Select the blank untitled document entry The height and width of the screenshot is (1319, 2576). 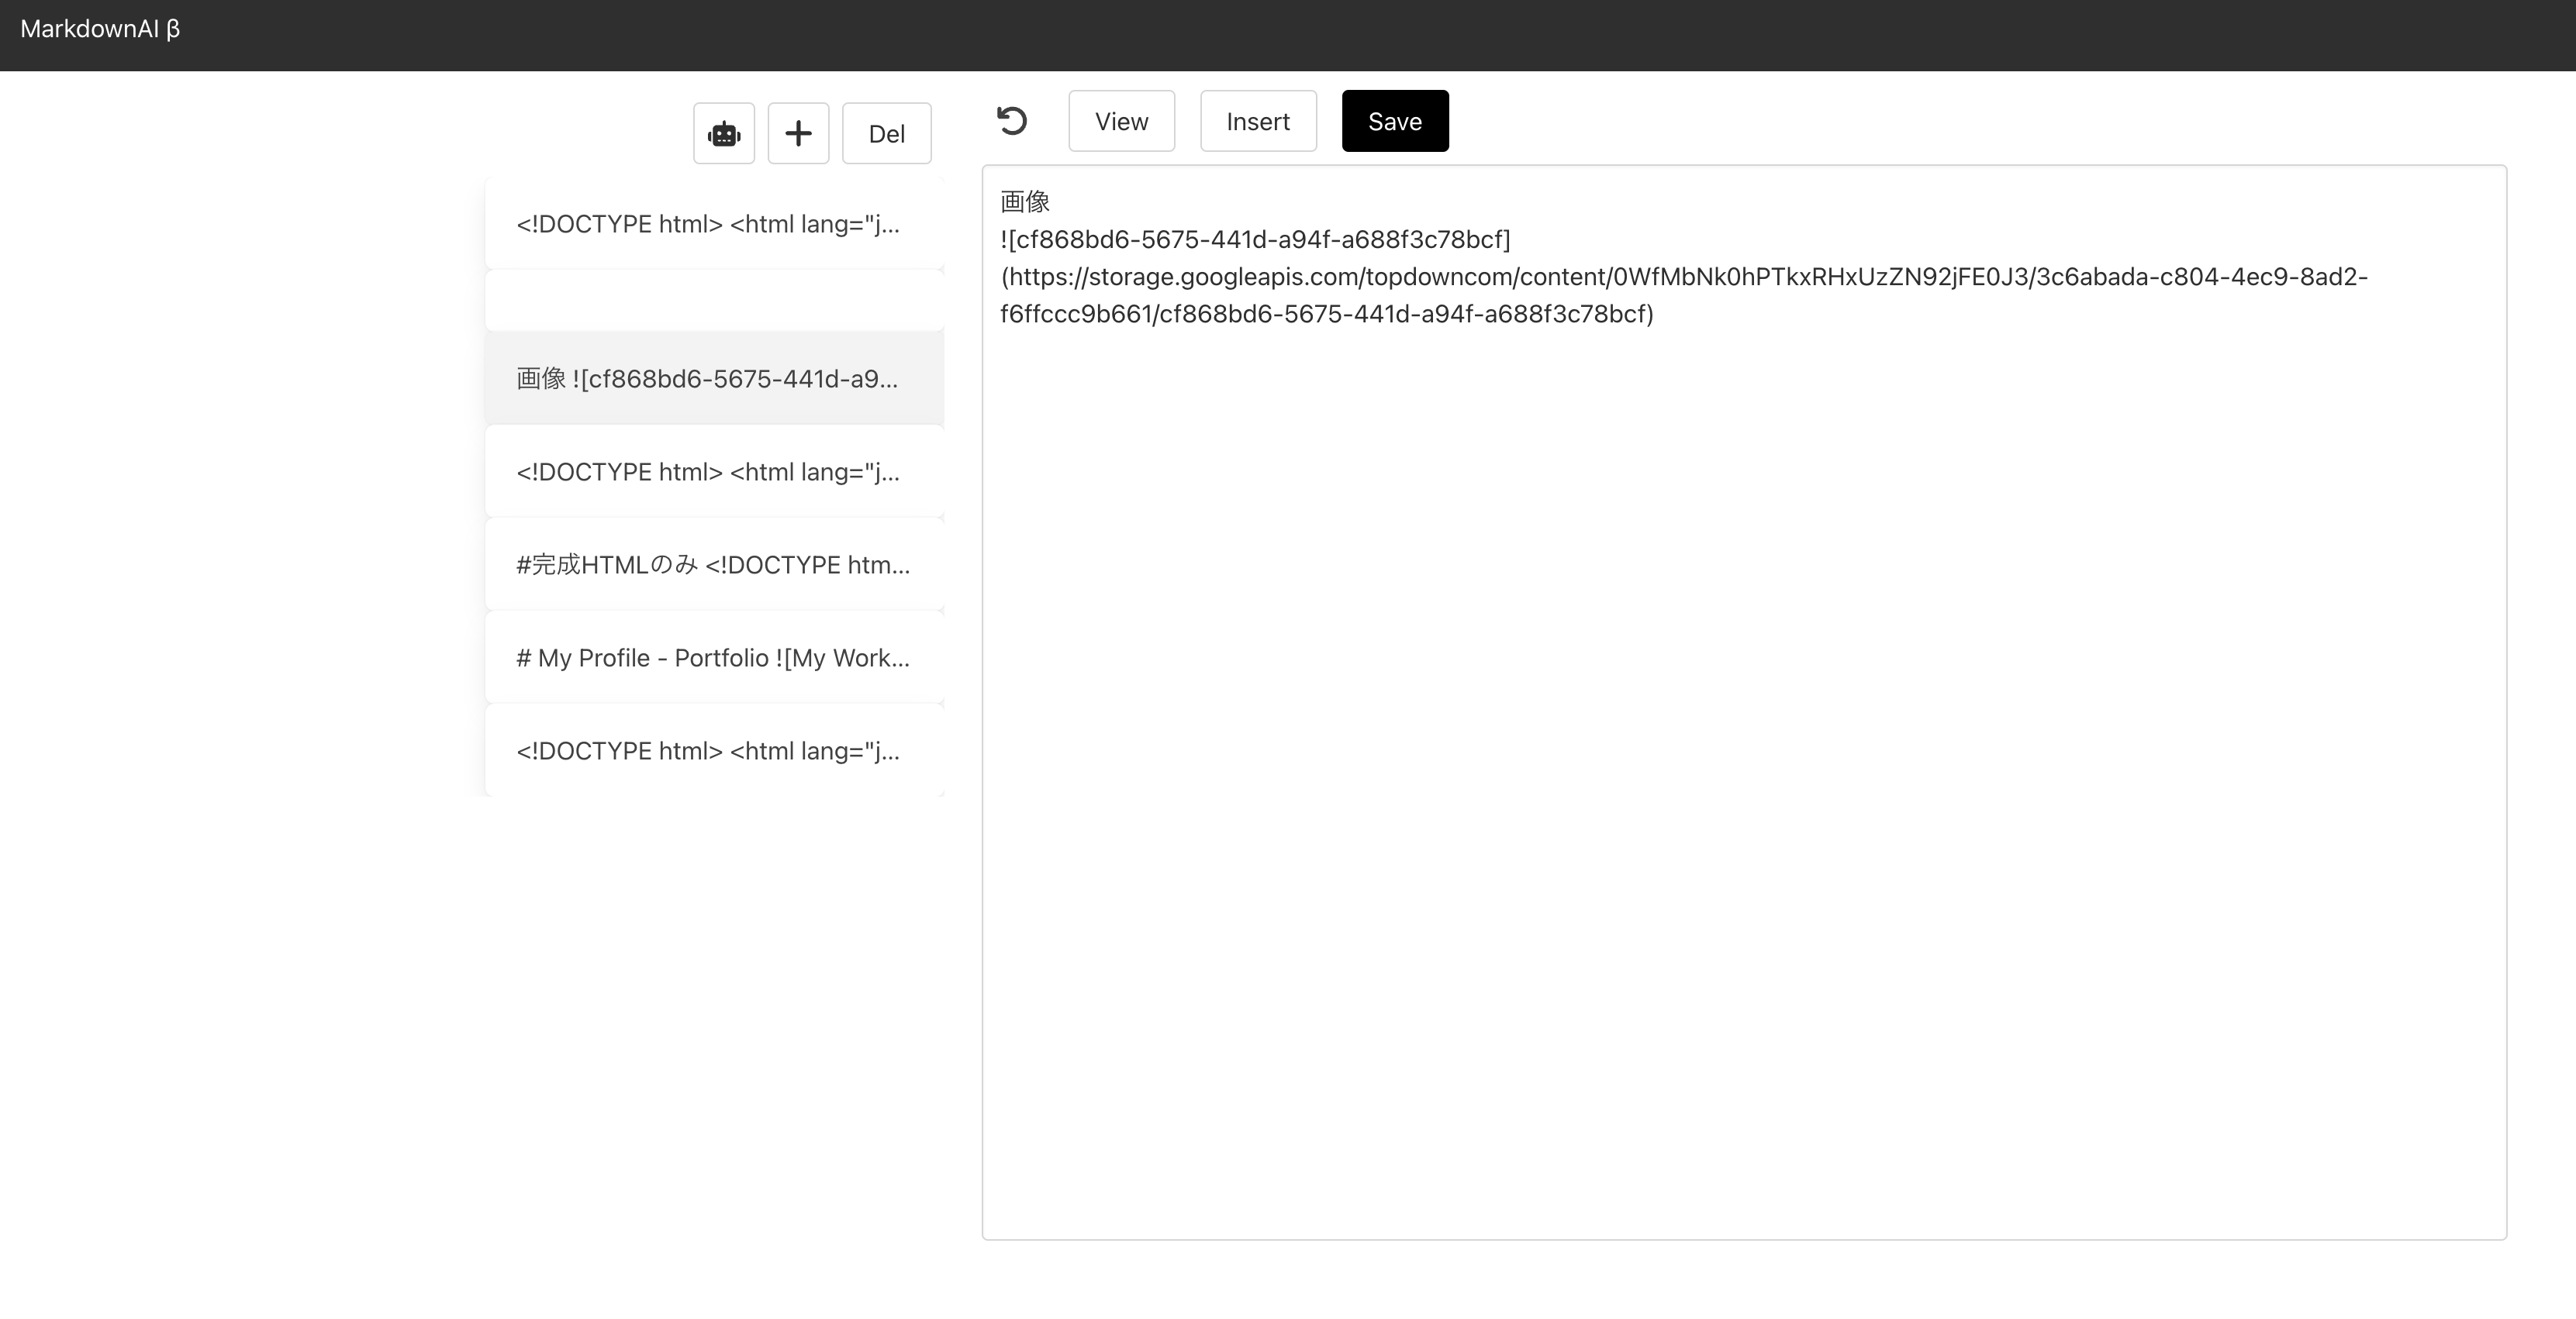714,301
